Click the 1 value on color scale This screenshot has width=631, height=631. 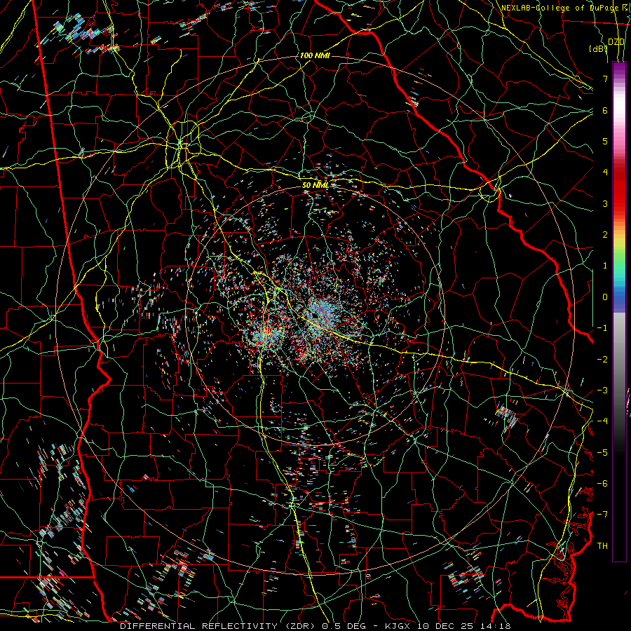(x=605, y=266)
